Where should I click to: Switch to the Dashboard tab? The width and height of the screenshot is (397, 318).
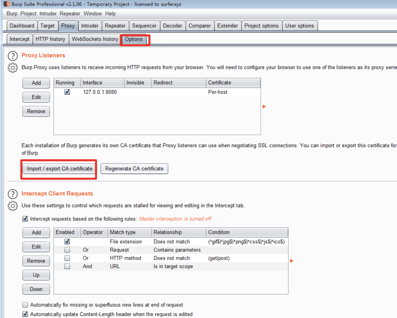[x=22, y=26]
